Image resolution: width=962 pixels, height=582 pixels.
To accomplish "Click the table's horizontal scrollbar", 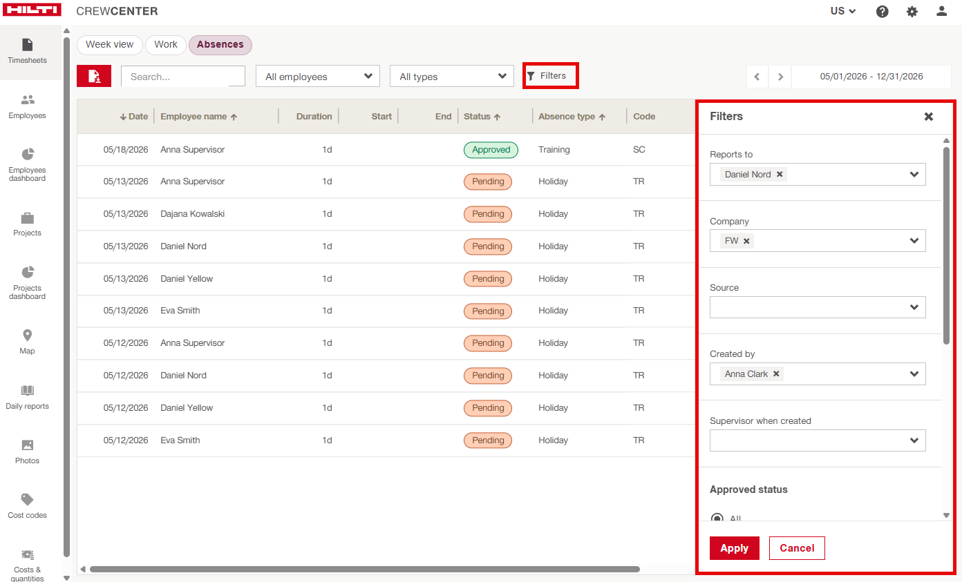I will pyautogui.click(x=364, y=570).
